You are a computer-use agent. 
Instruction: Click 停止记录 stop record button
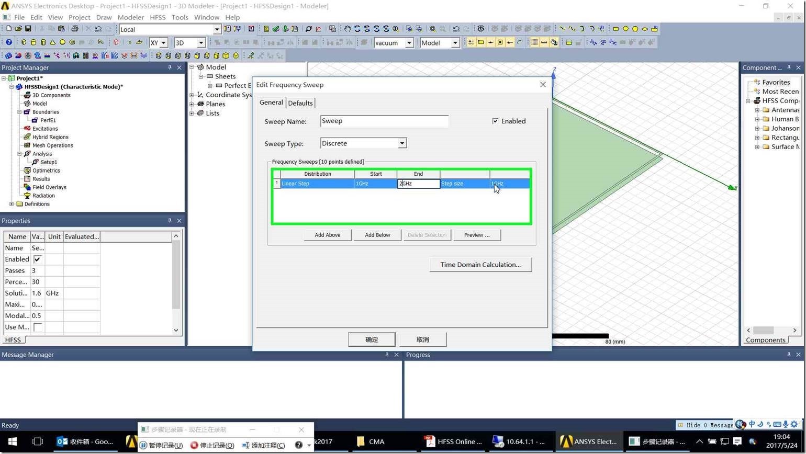coord(212,445)
